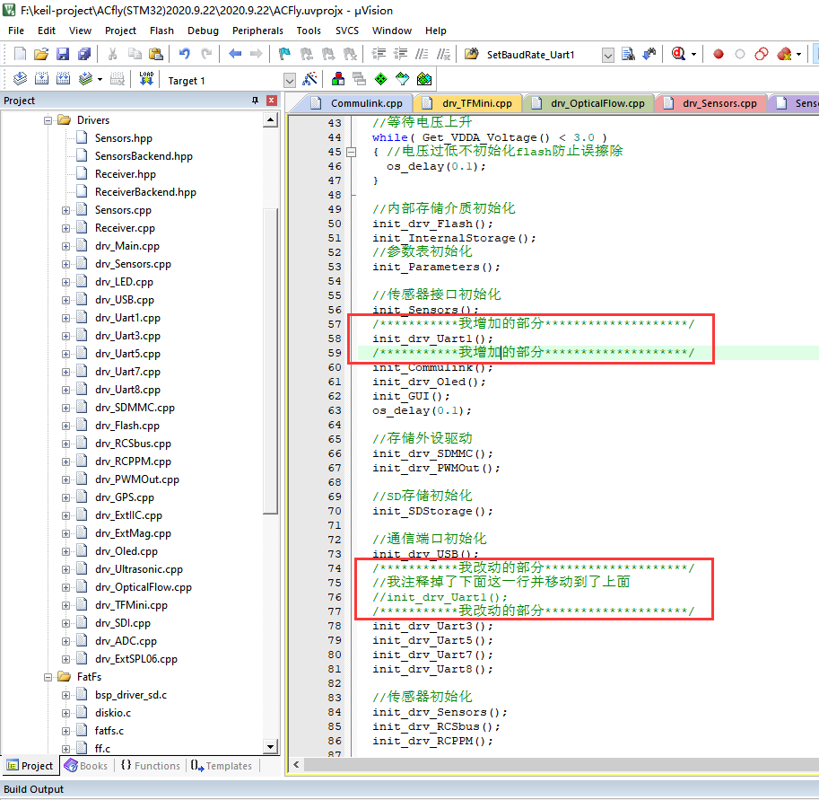Screen dimensions: 819x800
Task: Collapse the FatFs folder
Action: (48, 677)
